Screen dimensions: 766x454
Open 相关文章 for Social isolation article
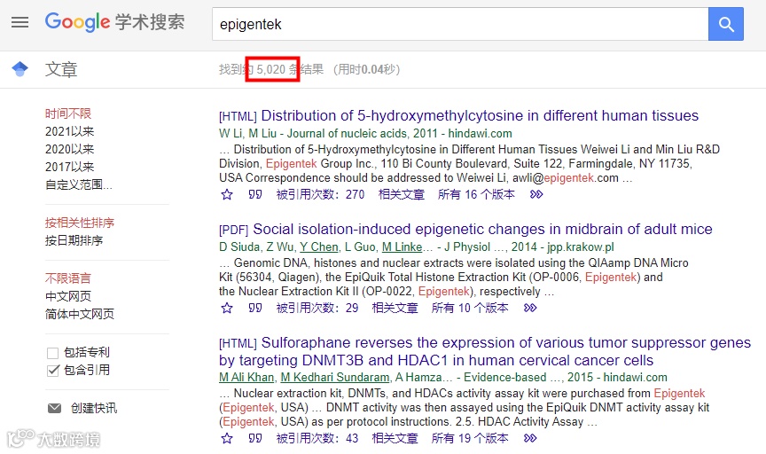tap(395, 308)
